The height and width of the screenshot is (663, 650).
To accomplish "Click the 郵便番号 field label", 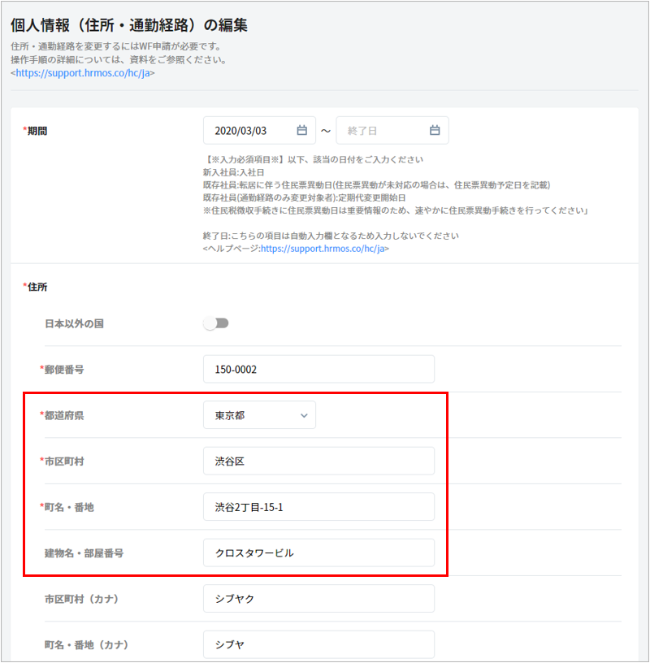I will [63, 369].
